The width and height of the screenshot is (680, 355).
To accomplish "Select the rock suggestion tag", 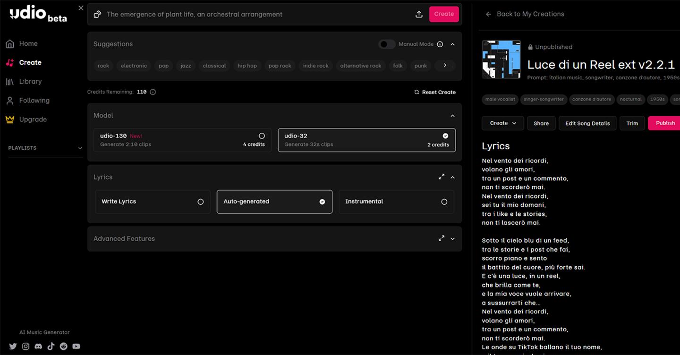I will pyautogui.click(x=103, y=66).
